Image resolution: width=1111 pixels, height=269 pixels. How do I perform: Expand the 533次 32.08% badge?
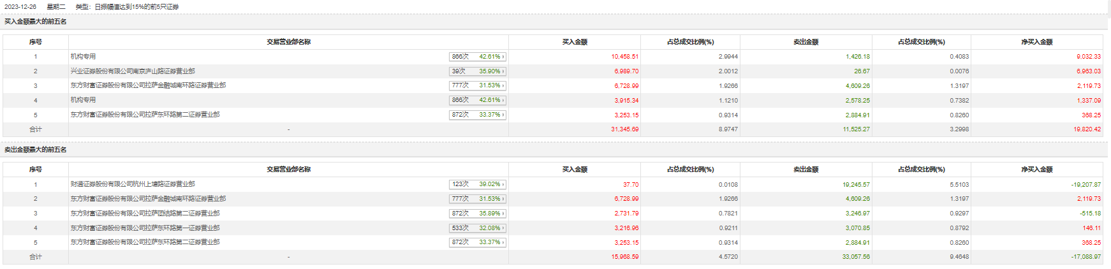coord(477,228)
